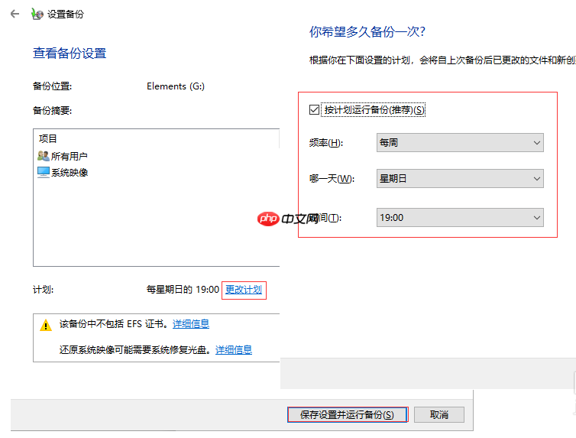Viewport: 576px width, 438px height.
Task: Click the 查看备份设置 heading
Action: pyautogui.click(x=70, y=53)
